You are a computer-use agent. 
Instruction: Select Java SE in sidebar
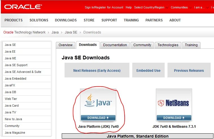pyautogui.click(x=27, y=45)
